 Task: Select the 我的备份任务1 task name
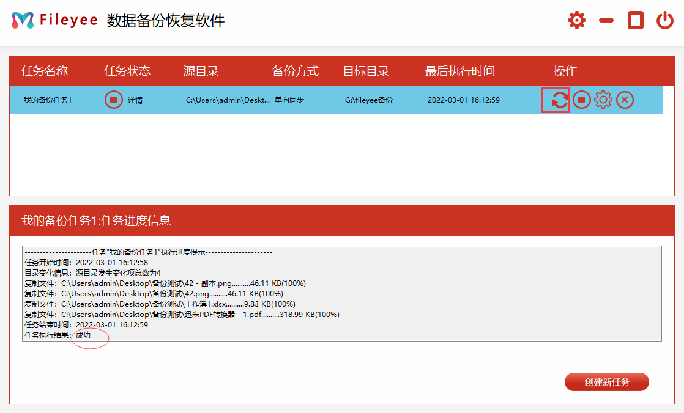[x=48, y=100]
